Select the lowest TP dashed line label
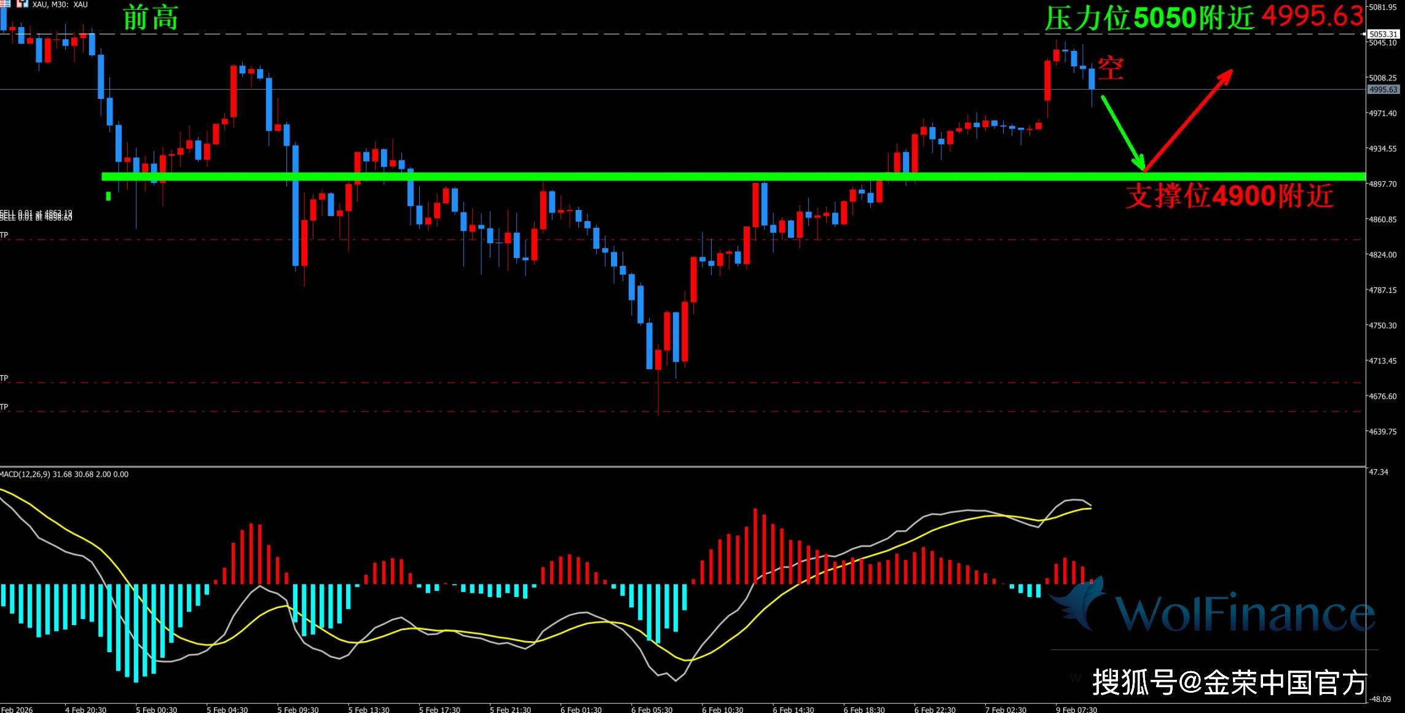 [x=4, y=407]
